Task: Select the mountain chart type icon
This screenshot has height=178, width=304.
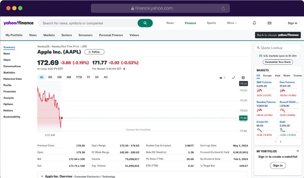Action: (x=221, y=78)
